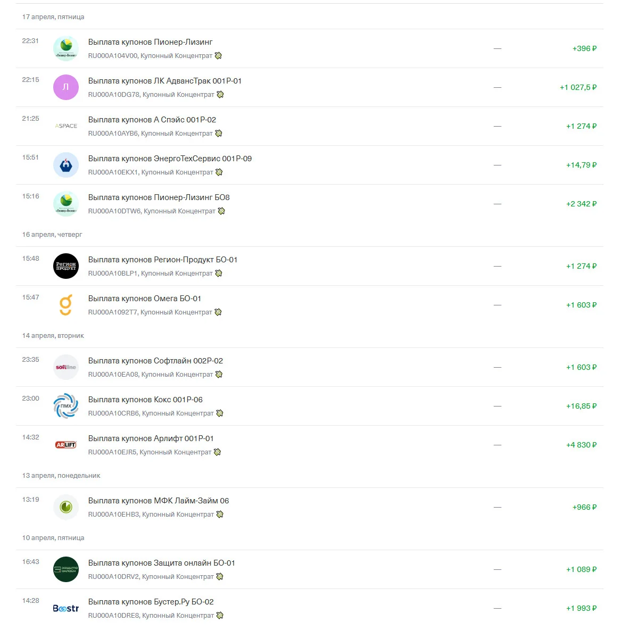Image resolution: width=622 pixels, height=630 pixels.
Task: Click the amount +1 993 ₽
Action: pyautogui.click(x=582, y=608)
